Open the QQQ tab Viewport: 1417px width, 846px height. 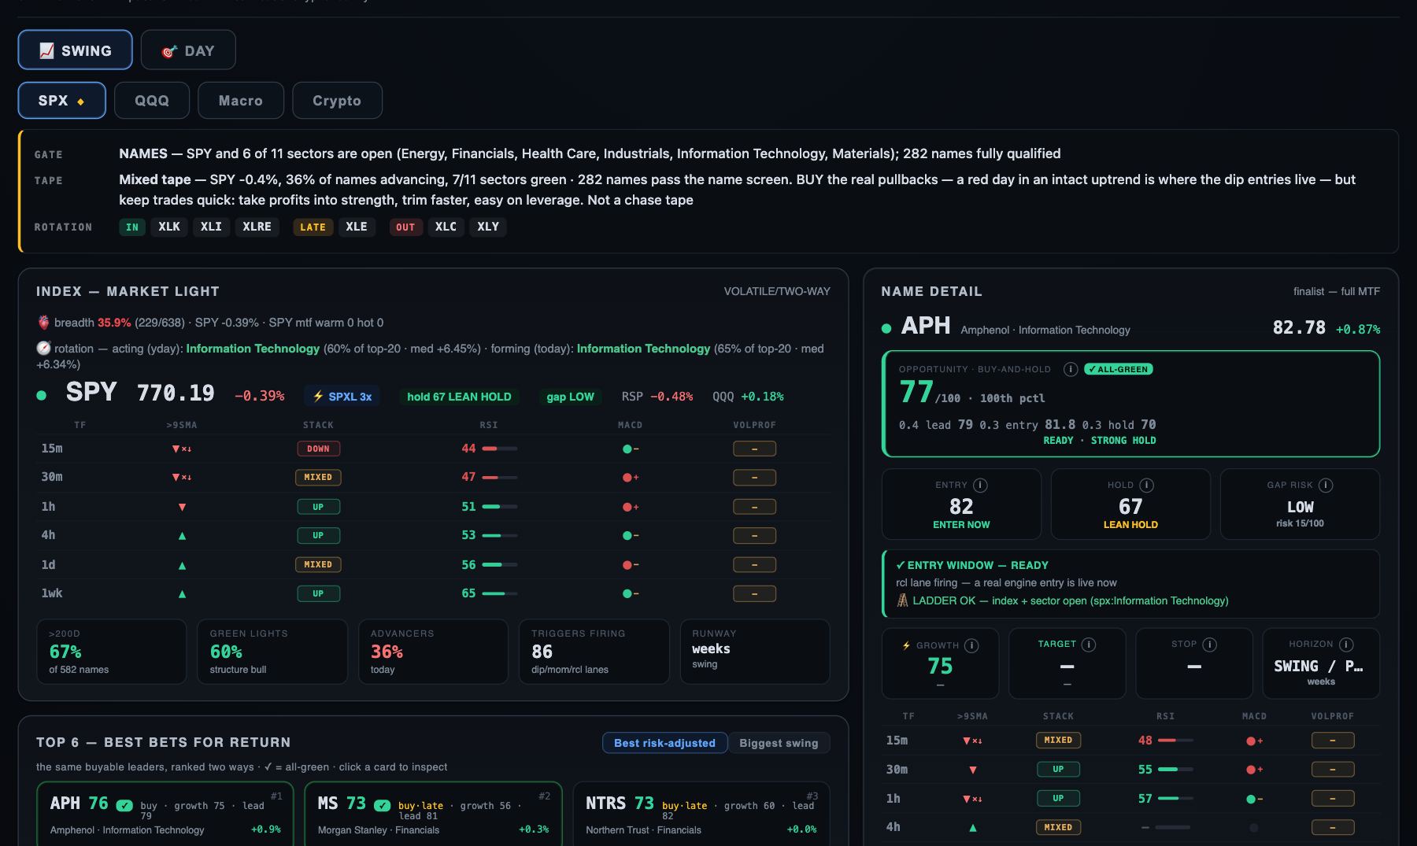pyautogui.click(x=152, y=100)
